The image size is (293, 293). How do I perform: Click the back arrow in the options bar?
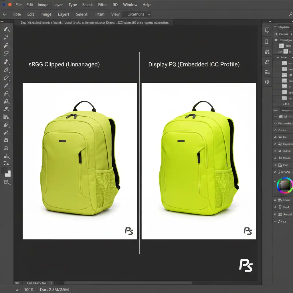coord(5,14)
